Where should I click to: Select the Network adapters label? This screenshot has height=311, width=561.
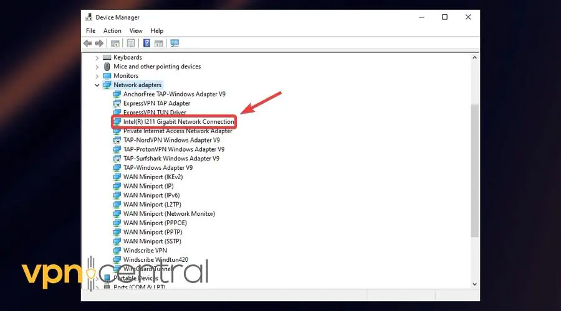click(137, 85)
